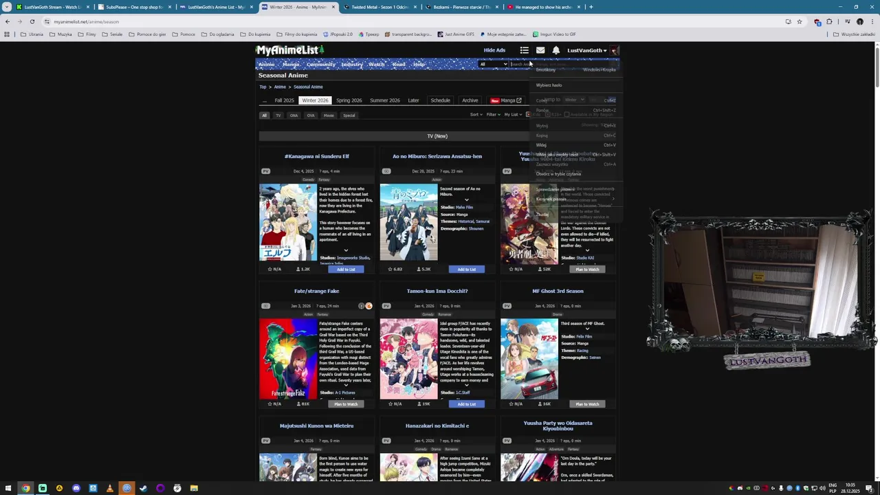
Task: Click the PV badge on Majutsushi Kunon wa Mieteiru
Action: (x=265, y=441)
